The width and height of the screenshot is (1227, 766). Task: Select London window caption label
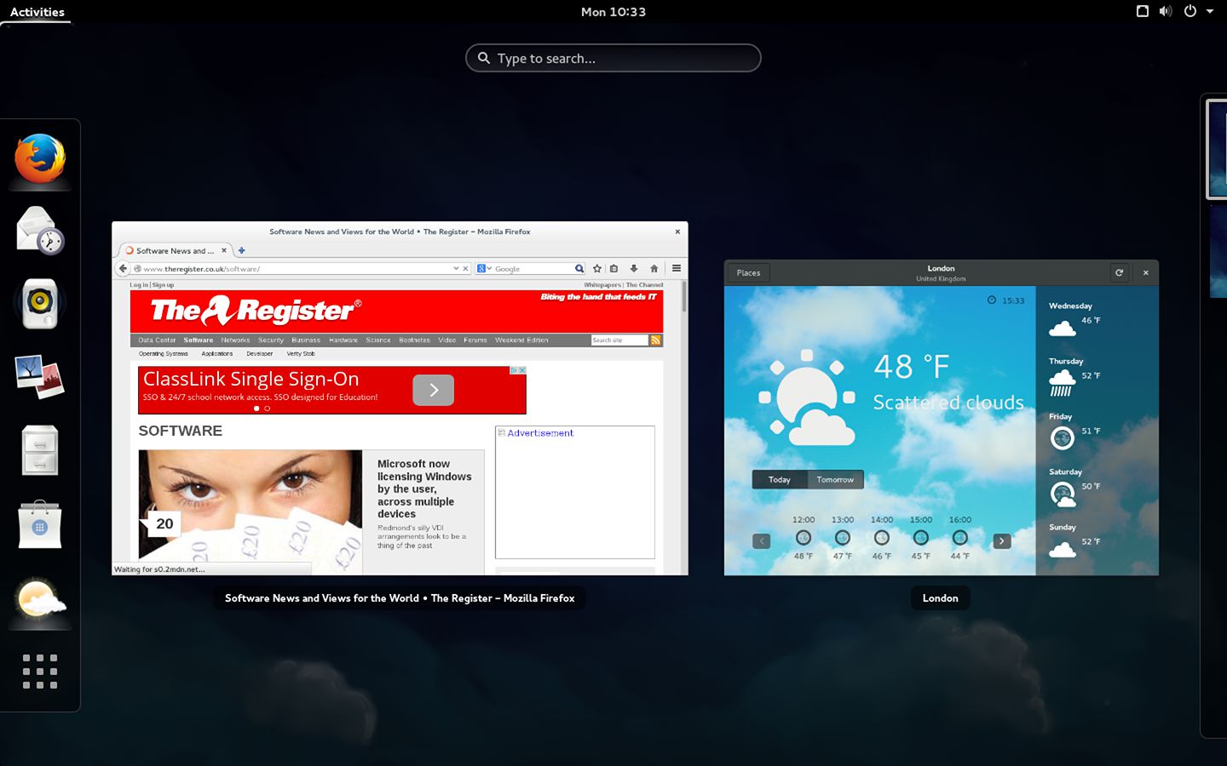(940, 598)
